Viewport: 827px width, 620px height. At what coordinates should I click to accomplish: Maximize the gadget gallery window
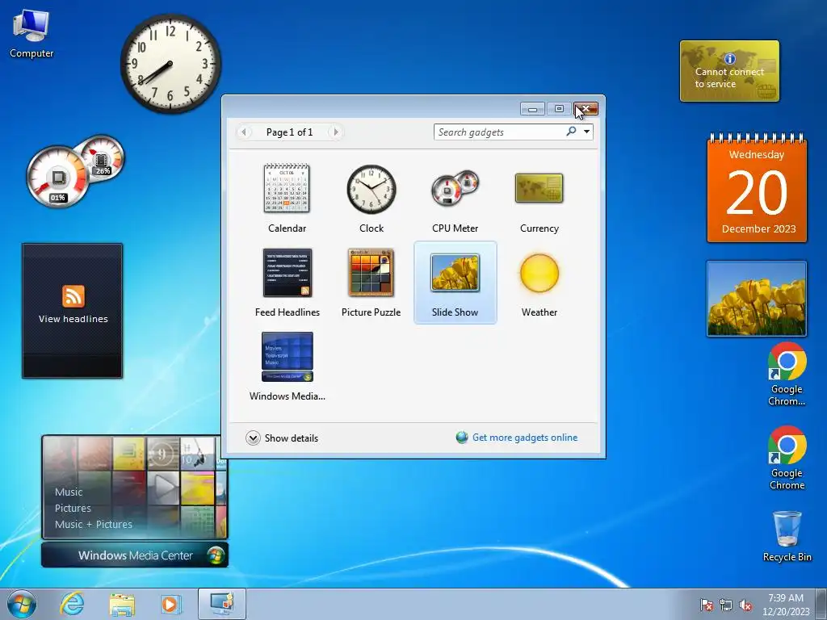pyautogui.click(x=559, y=109)
